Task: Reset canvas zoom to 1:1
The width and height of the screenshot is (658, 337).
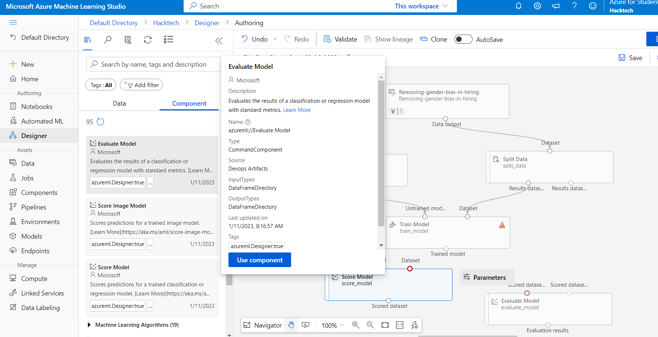Action: (400, 325)
